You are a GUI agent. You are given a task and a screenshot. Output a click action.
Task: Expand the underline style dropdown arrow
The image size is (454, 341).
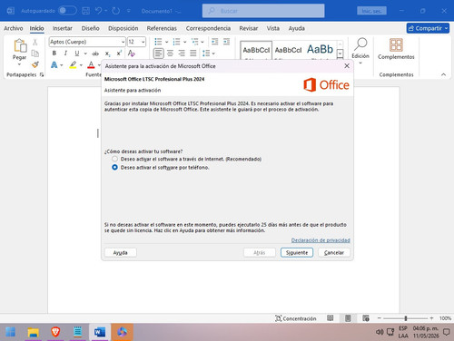click(x=85, y=54)
